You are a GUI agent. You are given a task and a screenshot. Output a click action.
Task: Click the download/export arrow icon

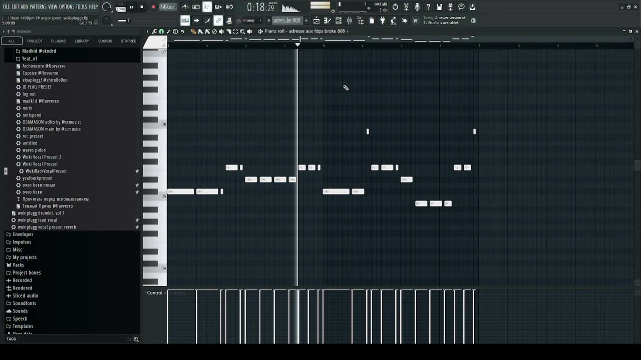(x=472, y=7)
